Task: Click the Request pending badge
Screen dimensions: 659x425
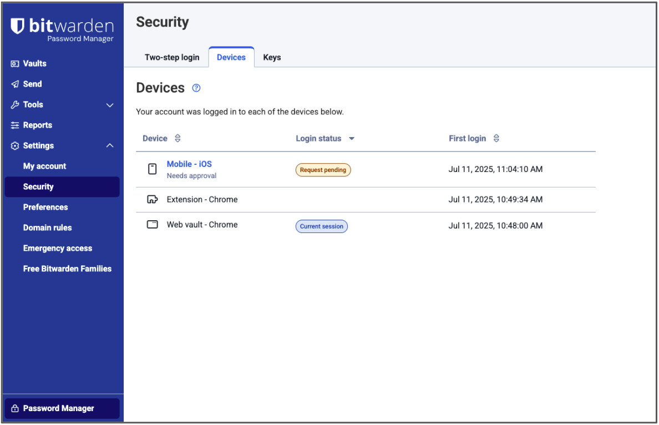Action: tap(323, 170)
